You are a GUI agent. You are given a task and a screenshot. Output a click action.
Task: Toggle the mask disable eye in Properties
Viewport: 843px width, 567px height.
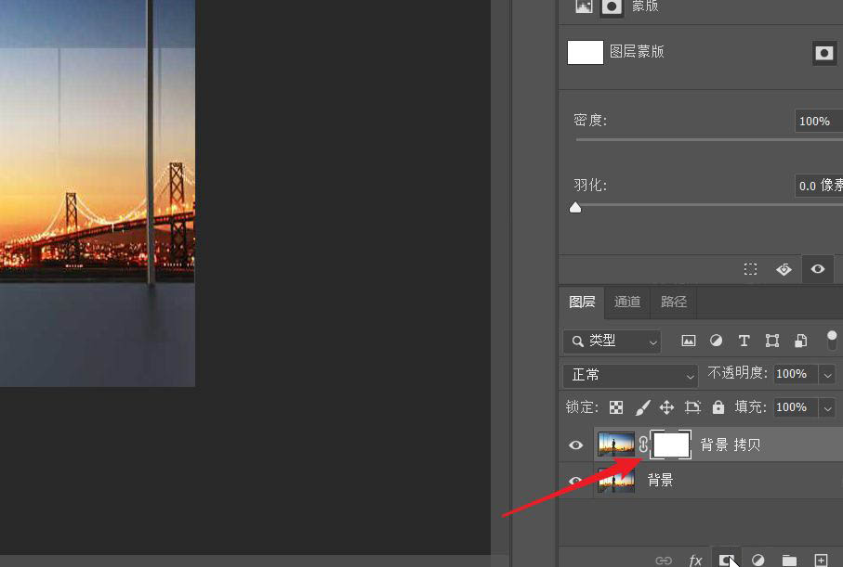817,269
